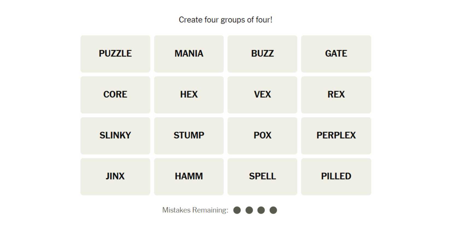The height and width of the screenshot is (225, 451).
Task: Click the PILLED tile
Action: (x=336, y=176)
